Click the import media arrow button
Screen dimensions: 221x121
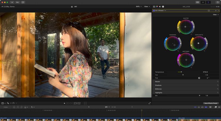(12, 2)
